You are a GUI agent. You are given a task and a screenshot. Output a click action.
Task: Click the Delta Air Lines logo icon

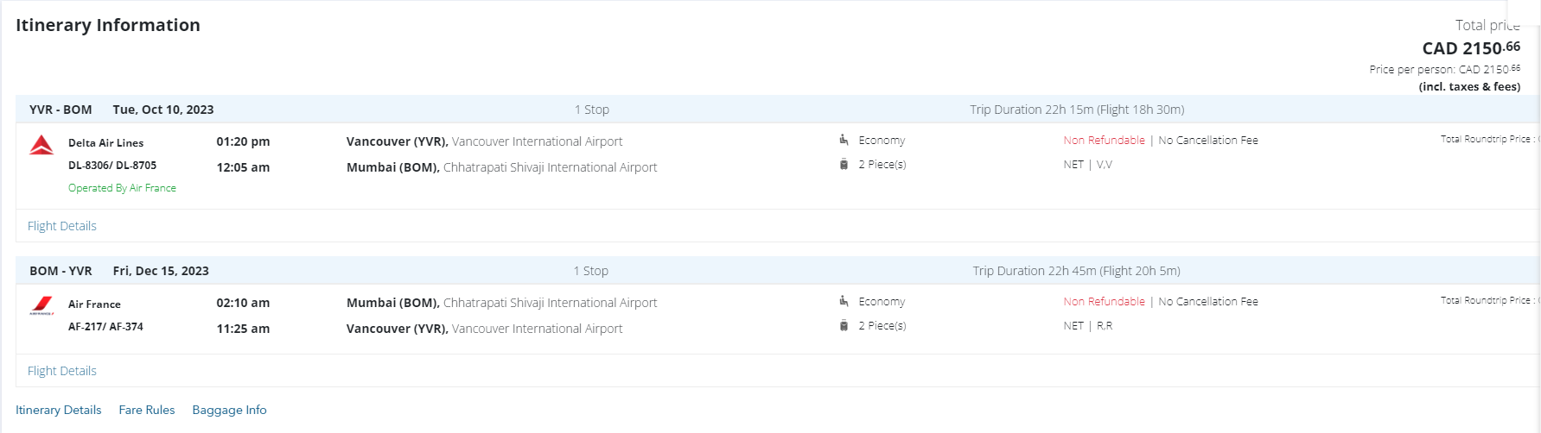[41, 145]
